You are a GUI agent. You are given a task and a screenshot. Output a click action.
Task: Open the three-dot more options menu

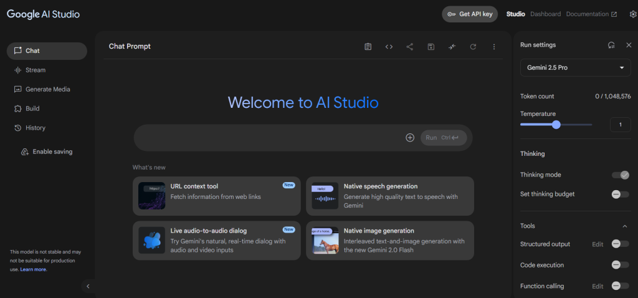pos(494,47)
